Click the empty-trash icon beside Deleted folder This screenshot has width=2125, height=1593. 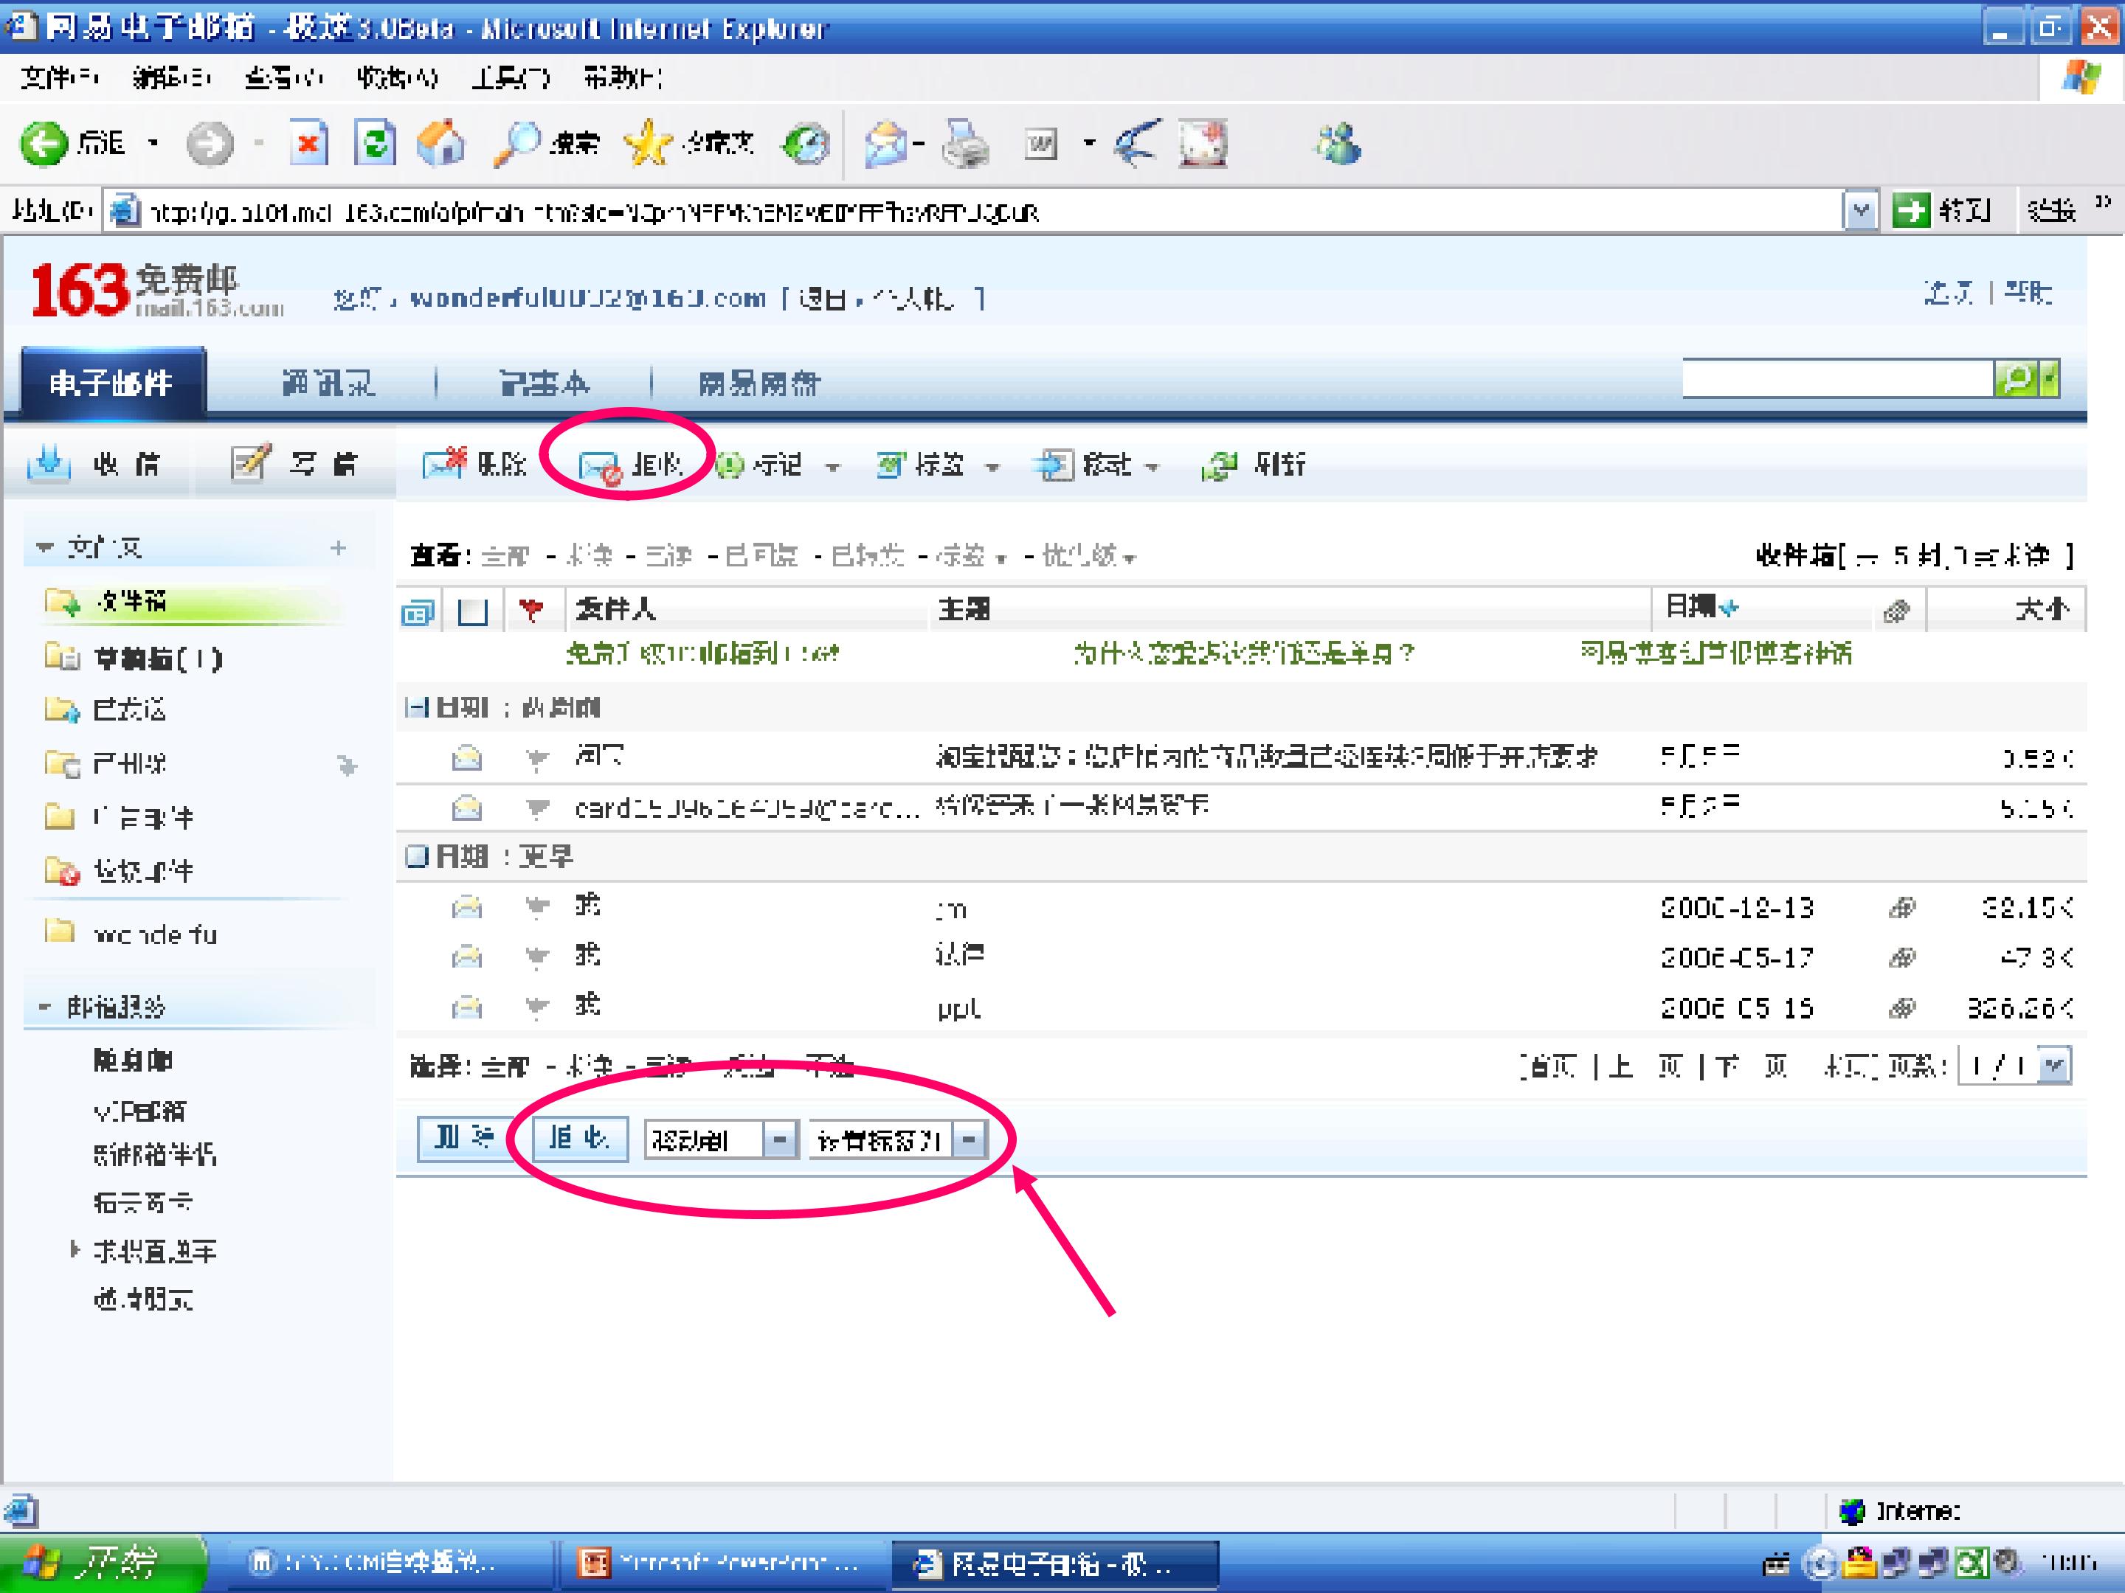point(347,766)
